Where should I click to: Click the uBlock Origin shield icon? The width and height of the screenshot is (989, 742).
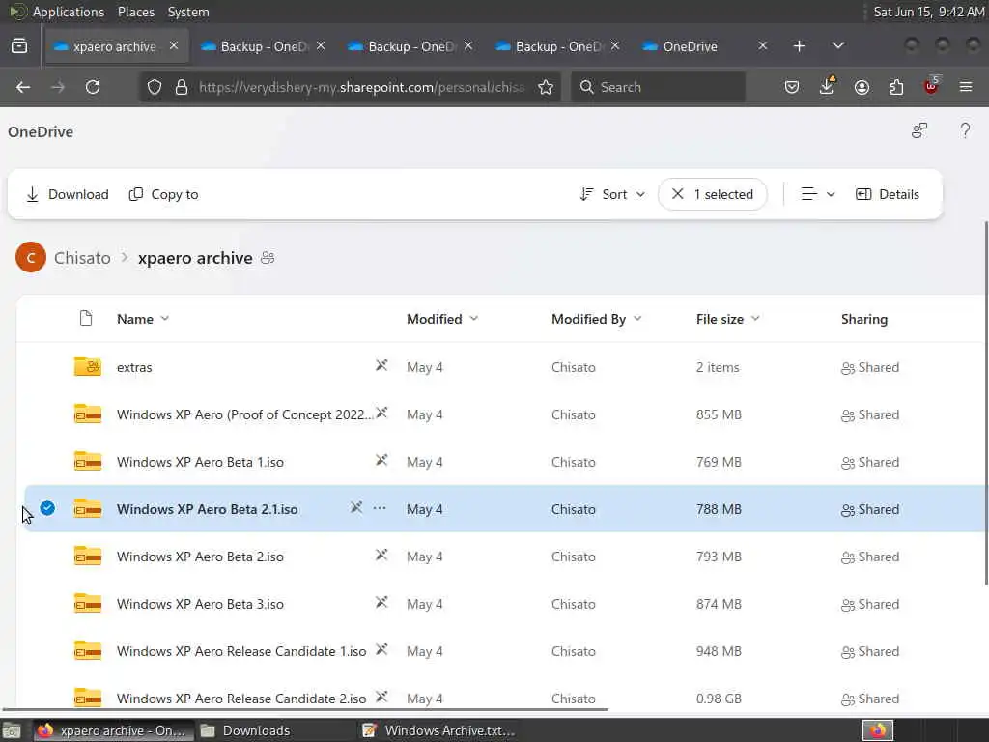(931, 86)
